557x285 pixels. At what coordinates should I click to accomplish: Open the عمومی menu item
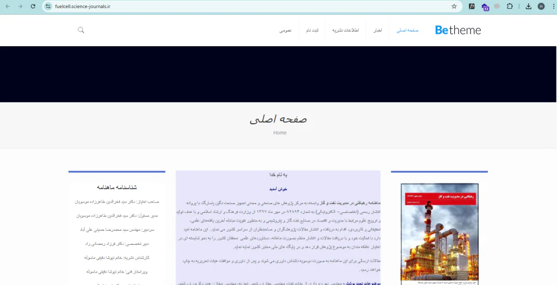pos(285,30)
